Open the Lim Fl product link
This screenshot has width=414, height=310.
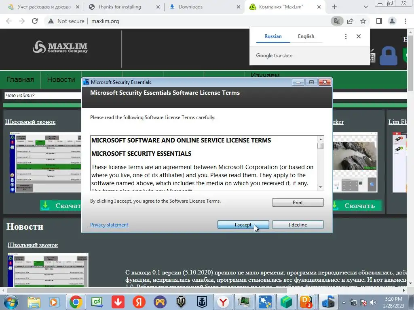pyautogui.click(x=398, y=122)
